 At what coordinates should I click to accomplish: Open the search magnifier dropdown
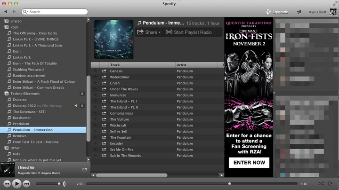point(25,12)
